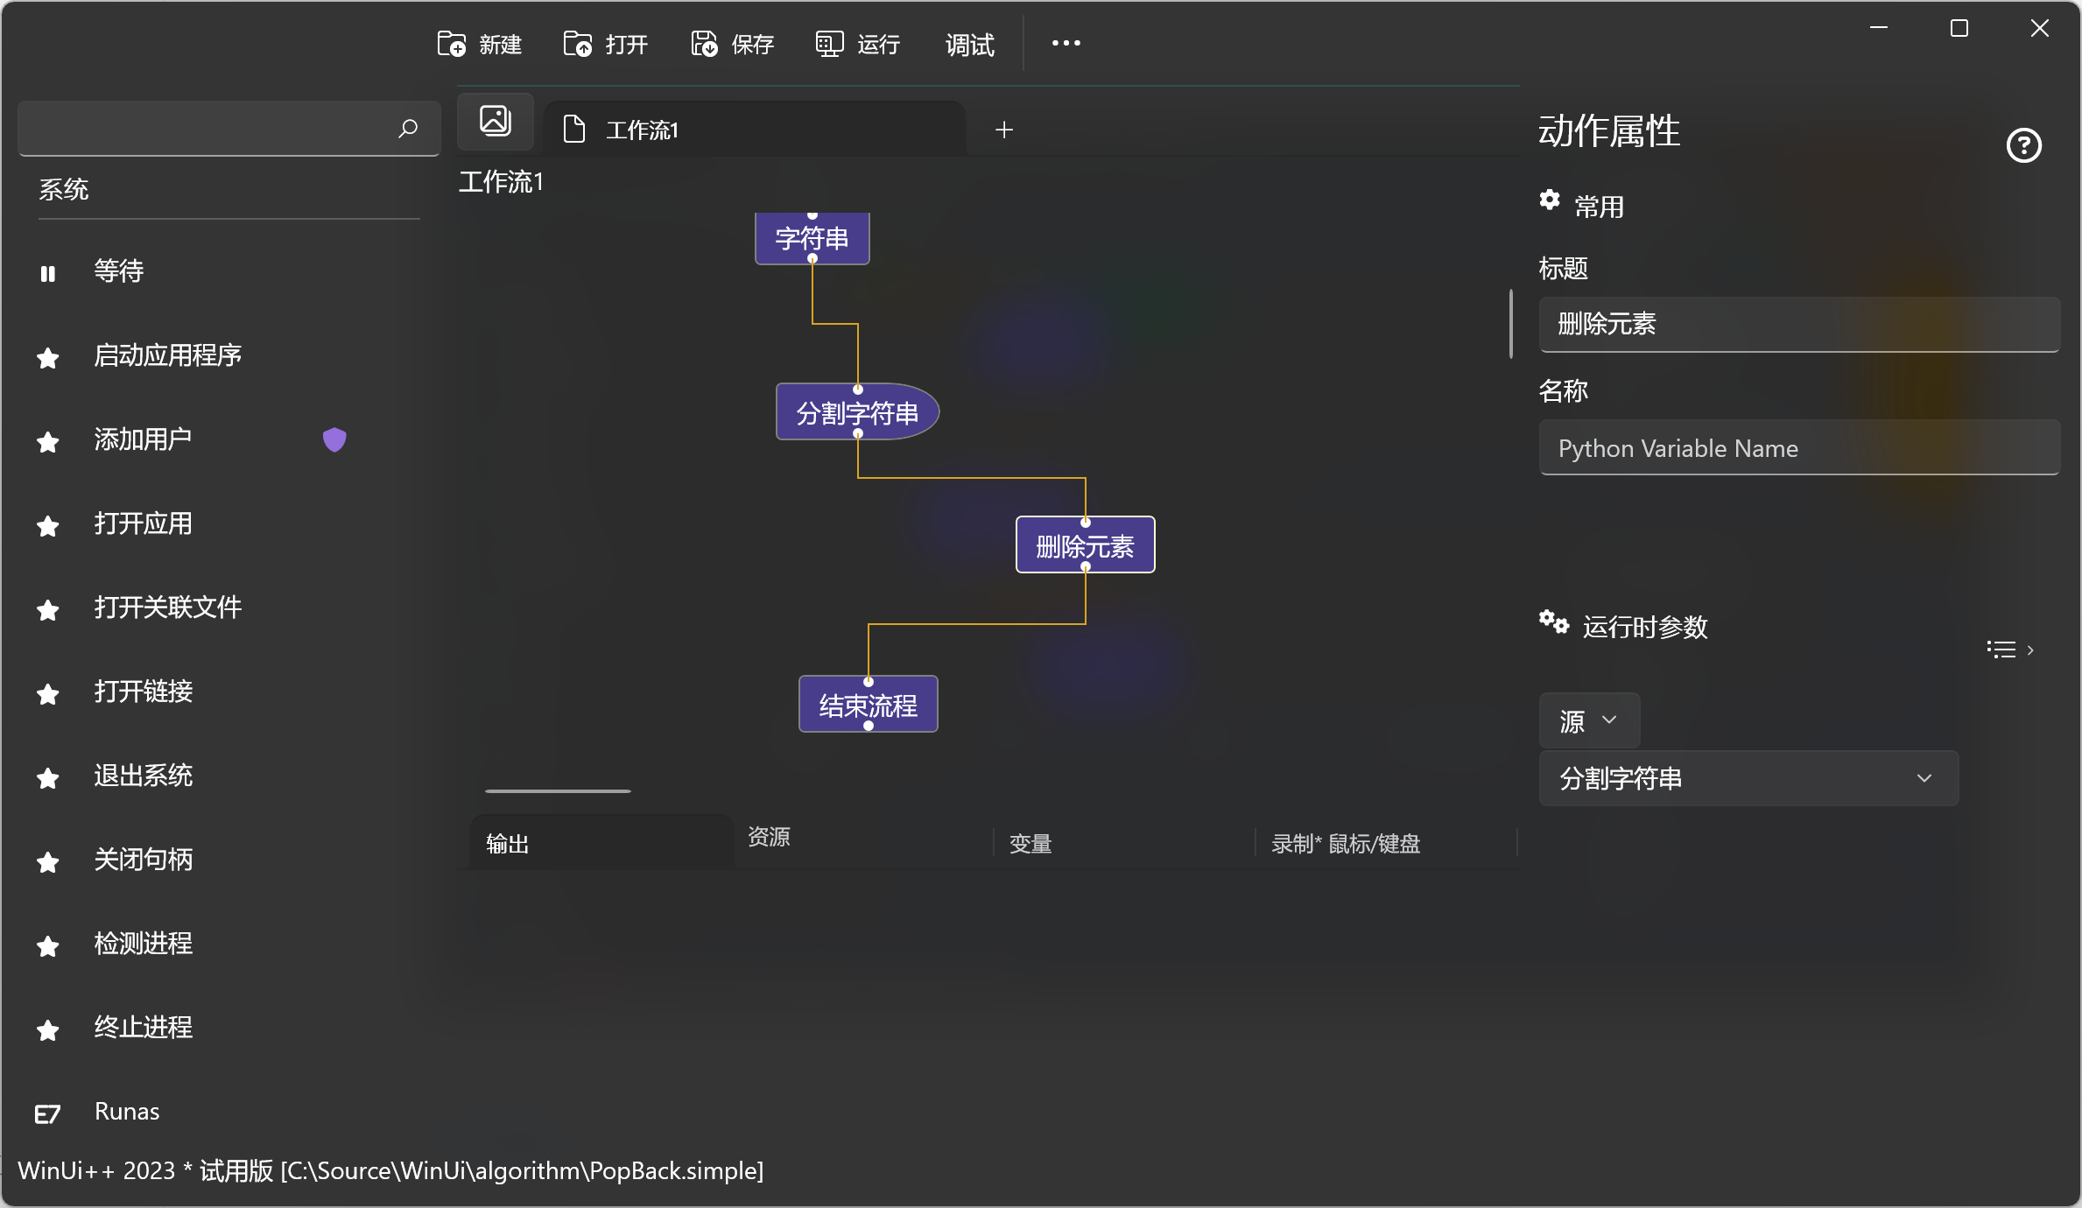Click the Save (保存) toolbar icon
Image resolution: width=2082 pixels, height=1208 pixels.
point(704,44)
